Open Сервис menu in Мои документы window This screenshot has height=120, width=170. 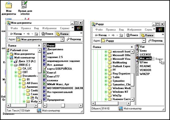click(65, 28)
